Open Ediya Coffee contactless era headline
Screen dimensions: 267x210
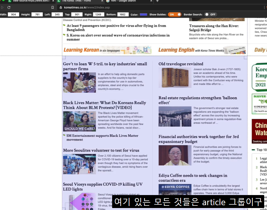193,178
